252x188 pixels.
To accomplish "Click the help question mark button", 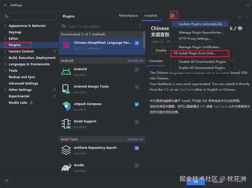I will pyautogui.click(x=7, y=182).
